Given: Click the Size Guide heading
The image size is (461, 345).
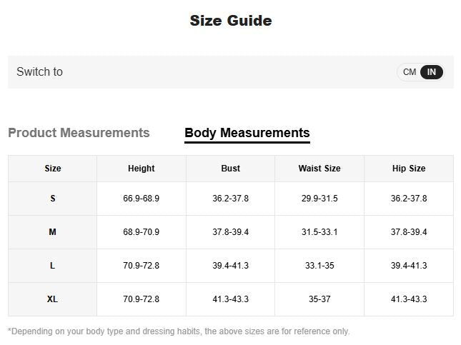Looking at the screenshot, I should tap(231, 21).
